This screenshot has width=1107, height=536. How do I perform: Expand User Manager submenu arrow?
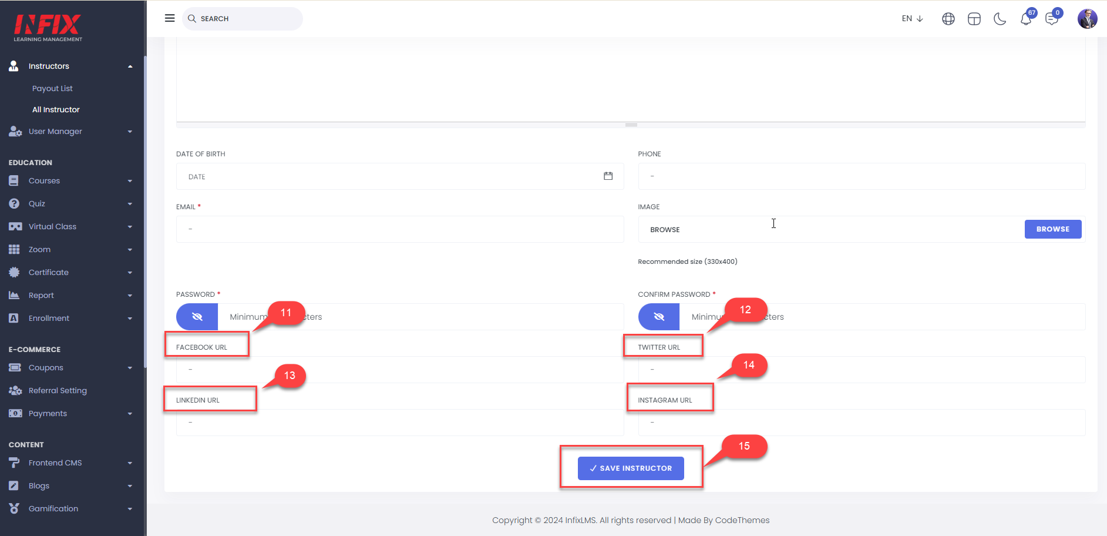coord(130,132)
